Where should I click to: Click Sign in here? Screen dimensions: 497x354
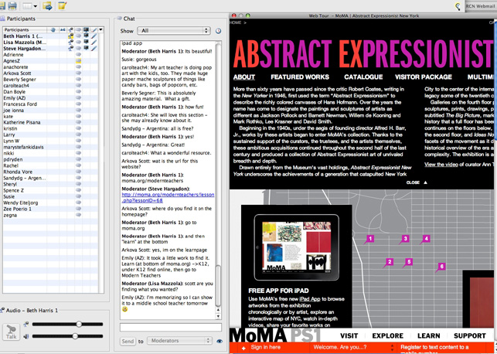(266, 347)
